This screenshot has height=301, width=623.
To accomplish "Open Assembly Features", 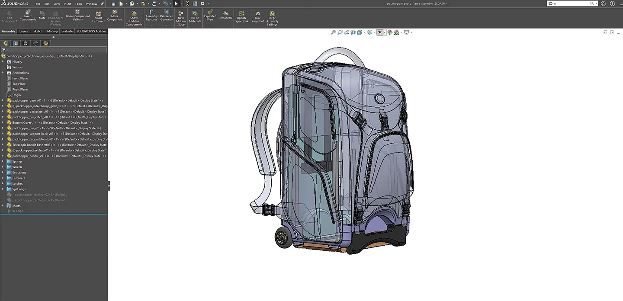I will click(151, 16).
